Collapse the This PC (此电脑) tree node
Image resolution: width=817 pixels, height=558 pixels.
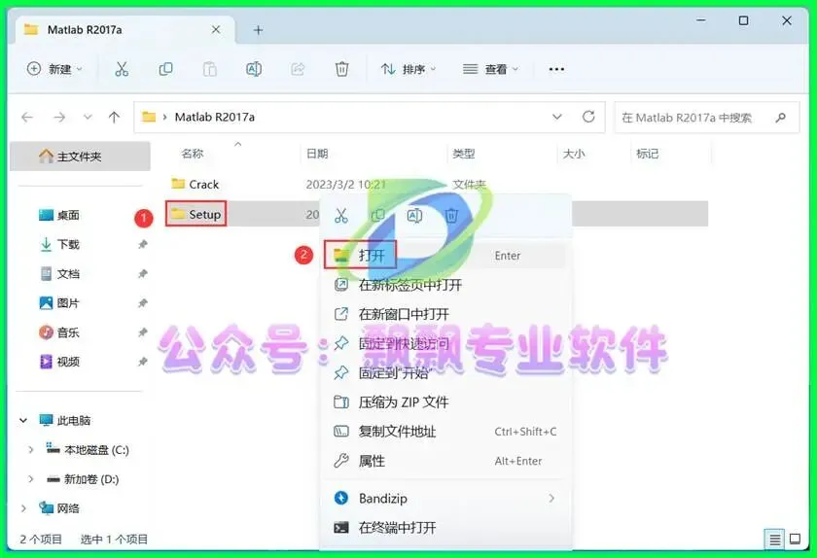point(23,420)
